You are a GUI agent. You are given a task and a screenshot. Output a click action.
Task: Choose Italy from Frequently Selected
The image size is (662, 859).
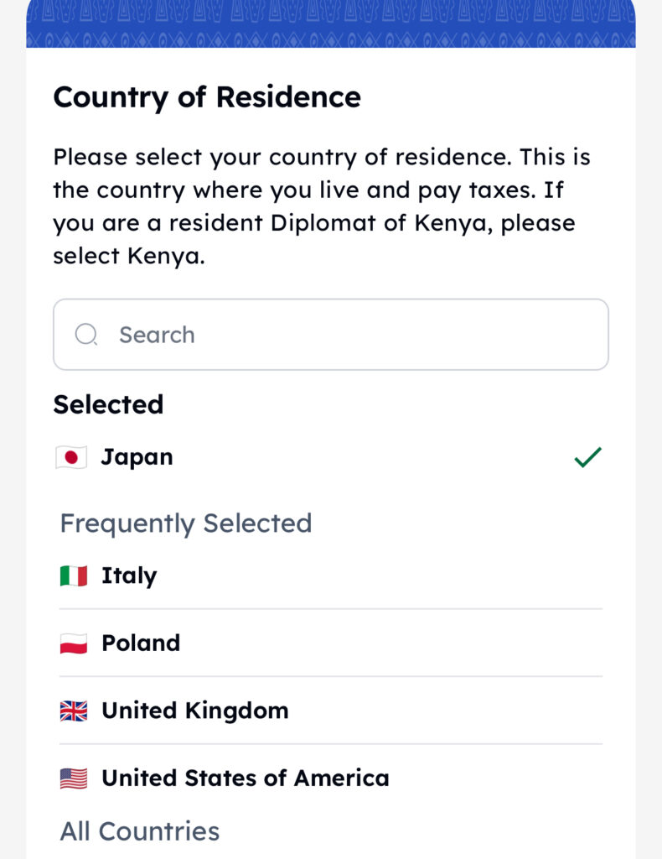[x=129, y=576]
